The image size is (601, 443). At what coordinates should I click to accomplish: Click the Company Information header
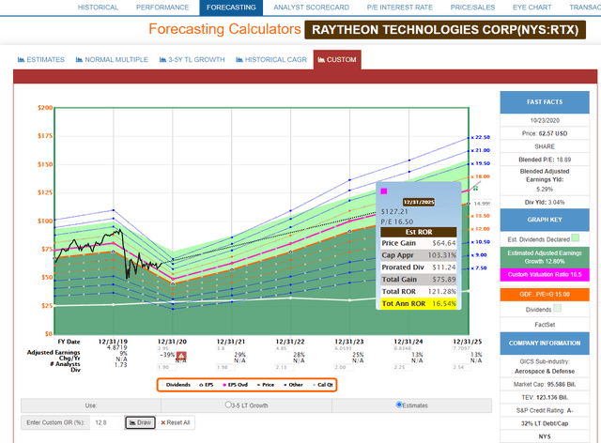point(545,343)
